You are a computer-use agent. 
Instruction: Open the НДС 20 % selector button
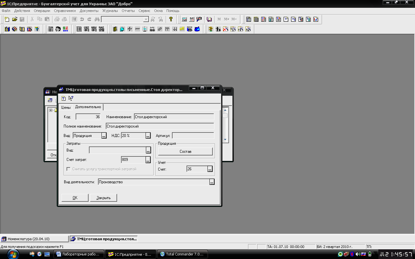pyautogui.click(x=148, y=136)
